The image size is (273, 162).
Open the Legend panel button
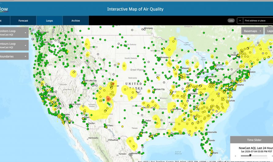(x=269, y=31)
